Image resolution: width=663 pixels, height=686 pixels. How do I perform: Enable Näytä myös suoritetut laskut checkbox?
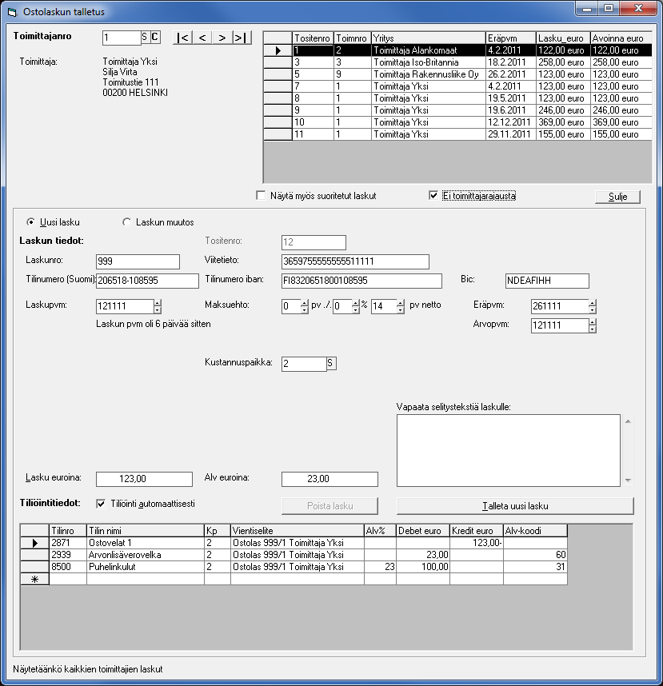coord(261,196)
